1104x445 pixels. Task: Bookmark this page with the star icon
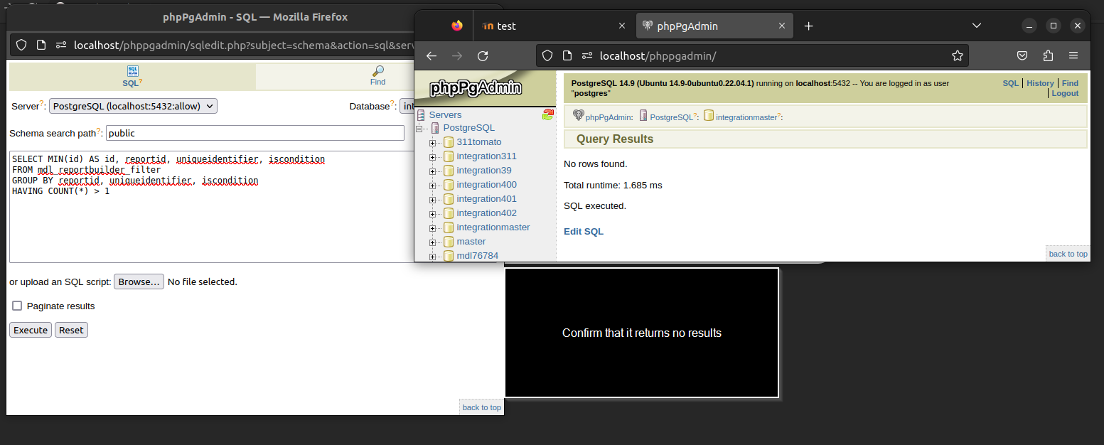958,55
